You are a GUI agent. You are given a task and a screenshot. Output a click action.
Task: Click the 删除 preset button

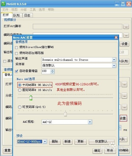tap(55, 142)
